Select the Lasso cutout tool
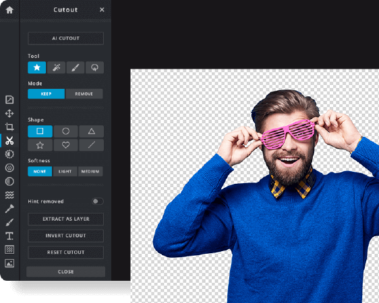This screenshot has height=303, width=379. tap(94, 67)
